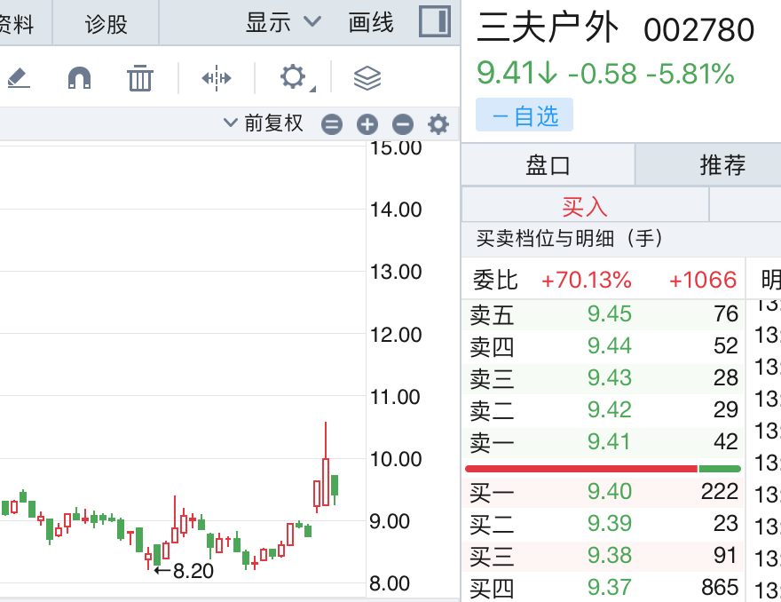Click the stock code 002780
781x602 pixels.
698,30
